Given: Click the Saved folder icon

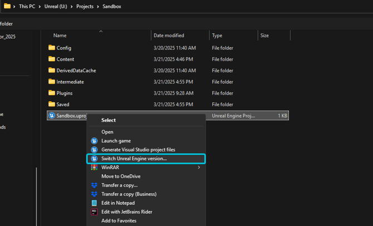Looking at the screenshot, I should [x=52, y=104].
